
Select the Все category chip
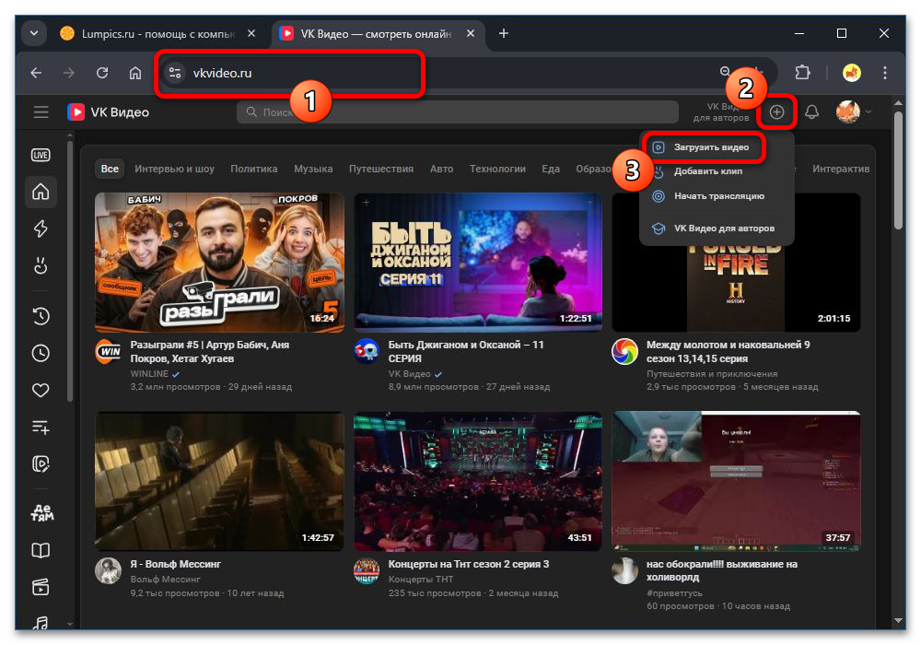tap(110, 169)
